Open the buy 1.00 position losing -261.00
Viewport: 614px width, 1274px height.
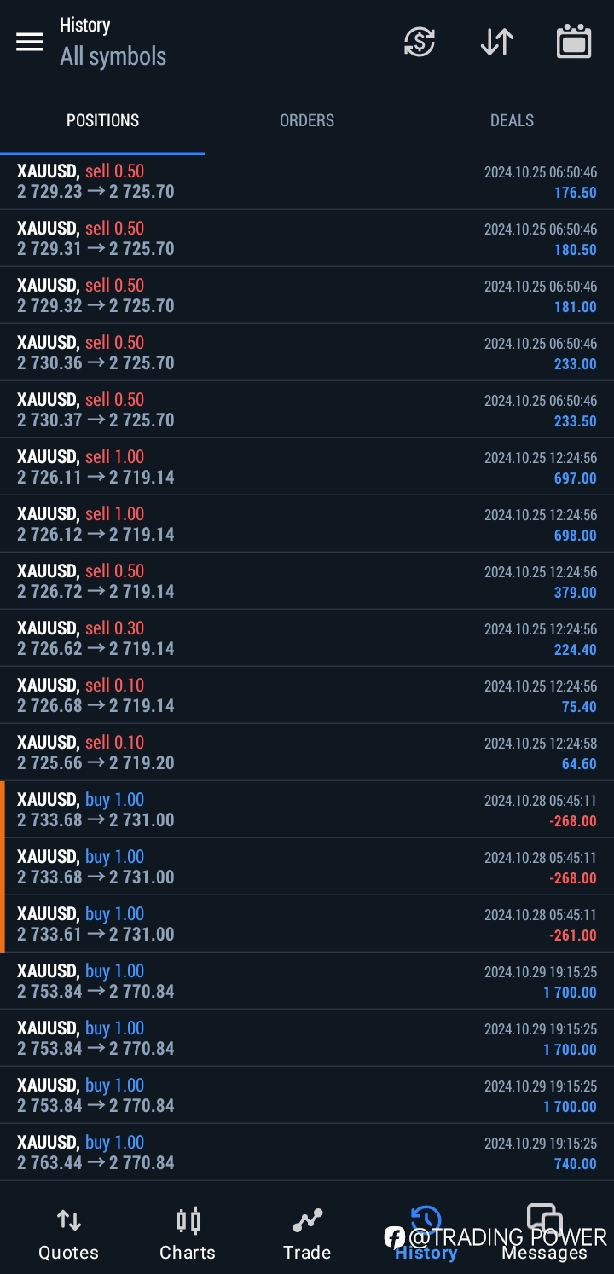click(307, 924)
